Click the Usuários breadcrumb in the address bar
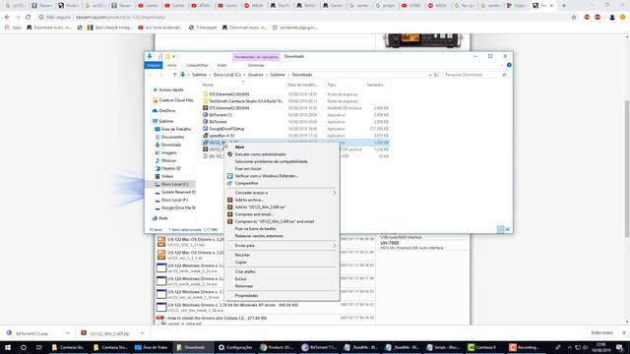Viewport: 630px width, 354px height. 256,75
